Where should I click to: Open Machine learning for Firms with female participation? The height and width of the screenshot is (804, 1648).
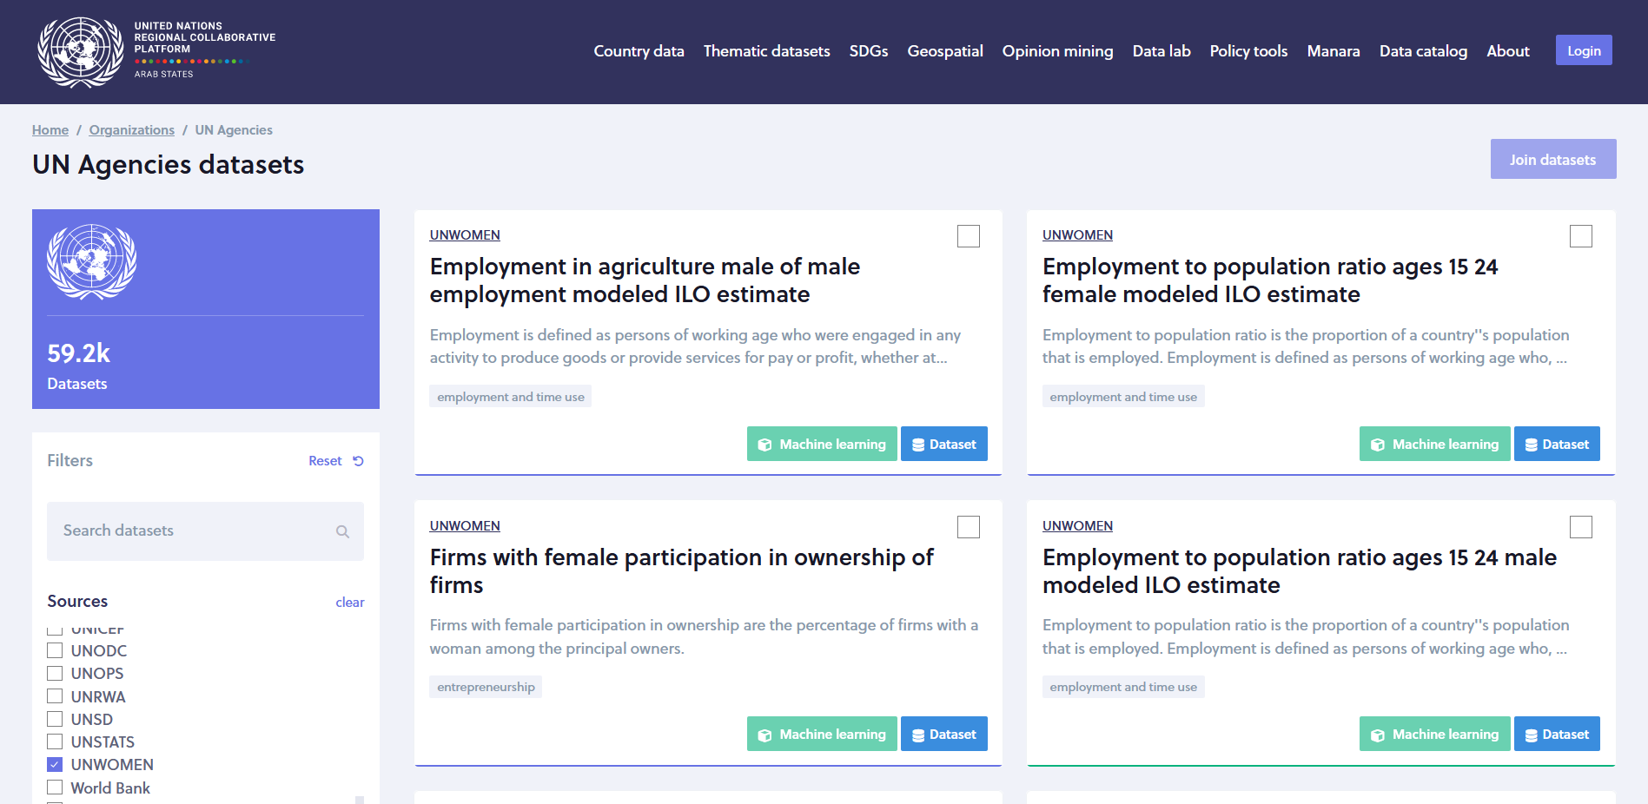point(822,735)
